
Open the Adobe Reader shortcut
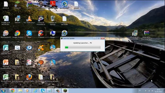coord(53,5)
